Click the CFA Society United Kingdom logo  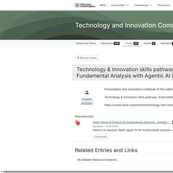click(85, 5)
